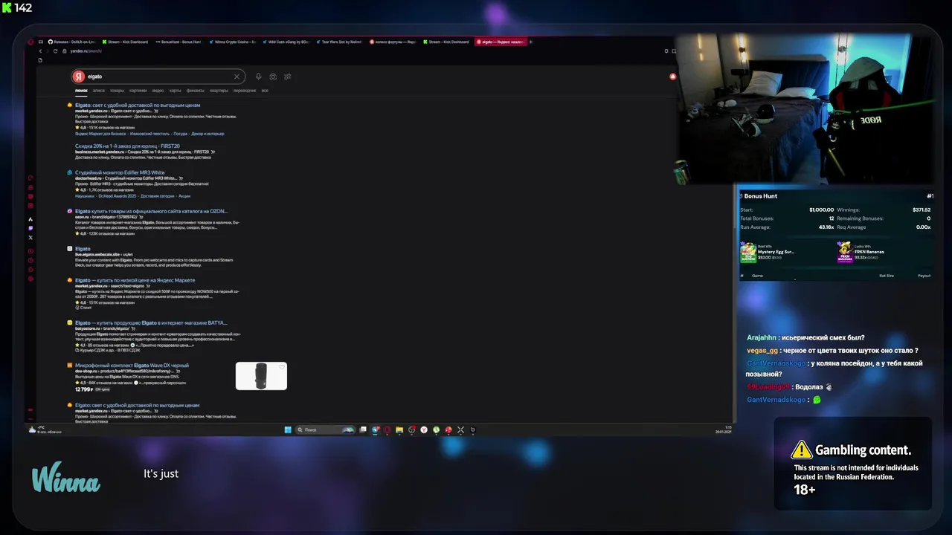Open the plain Elgato webscale.site result

pos(83,249)
